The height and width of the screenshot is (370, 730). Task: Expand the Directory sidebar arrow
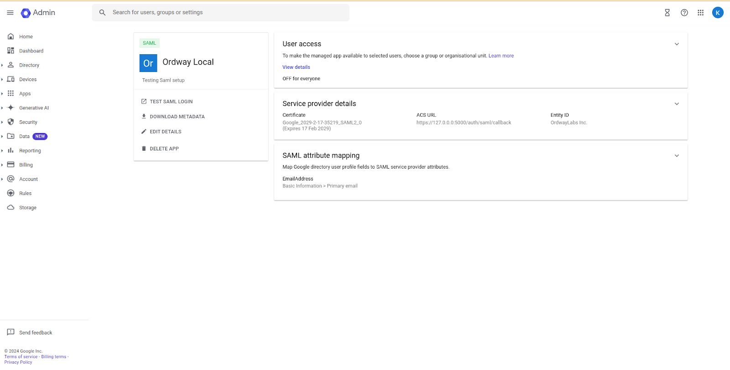click(2, 65)
